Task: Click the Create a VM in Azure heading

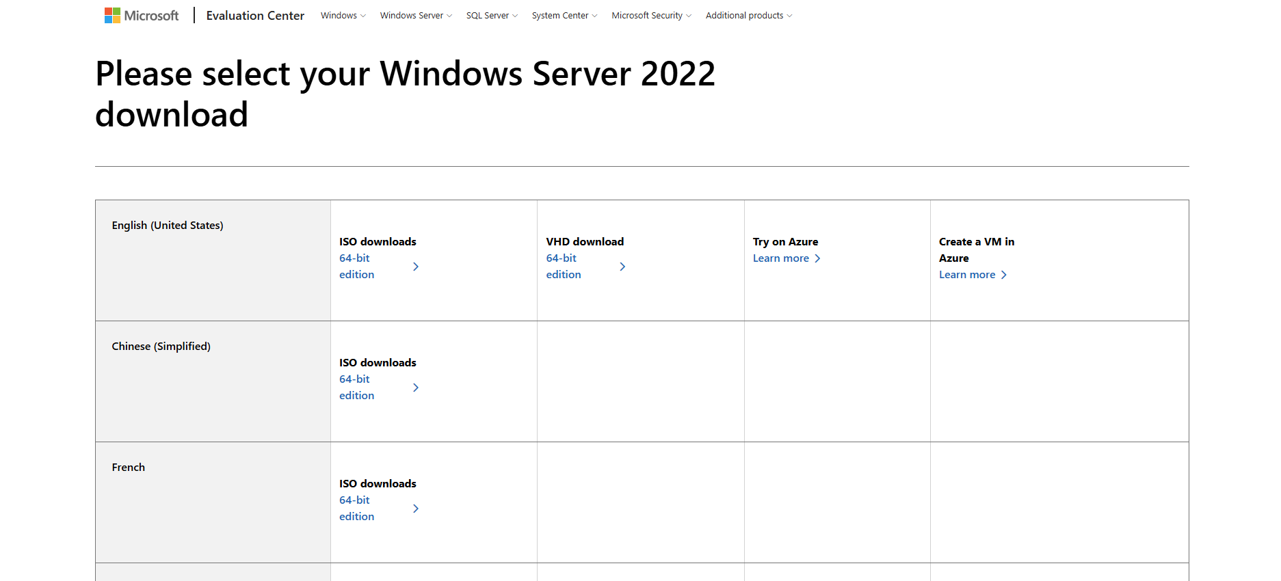Action: [977, 250]
